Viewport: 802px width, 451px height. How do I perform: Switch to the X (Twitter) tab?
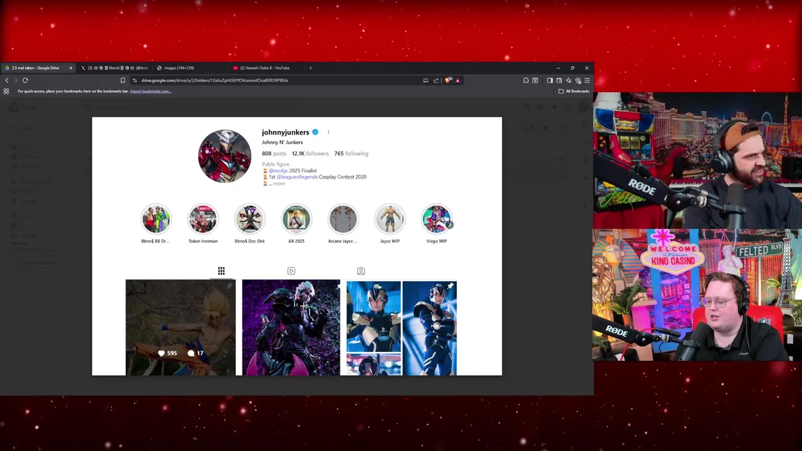116,68
